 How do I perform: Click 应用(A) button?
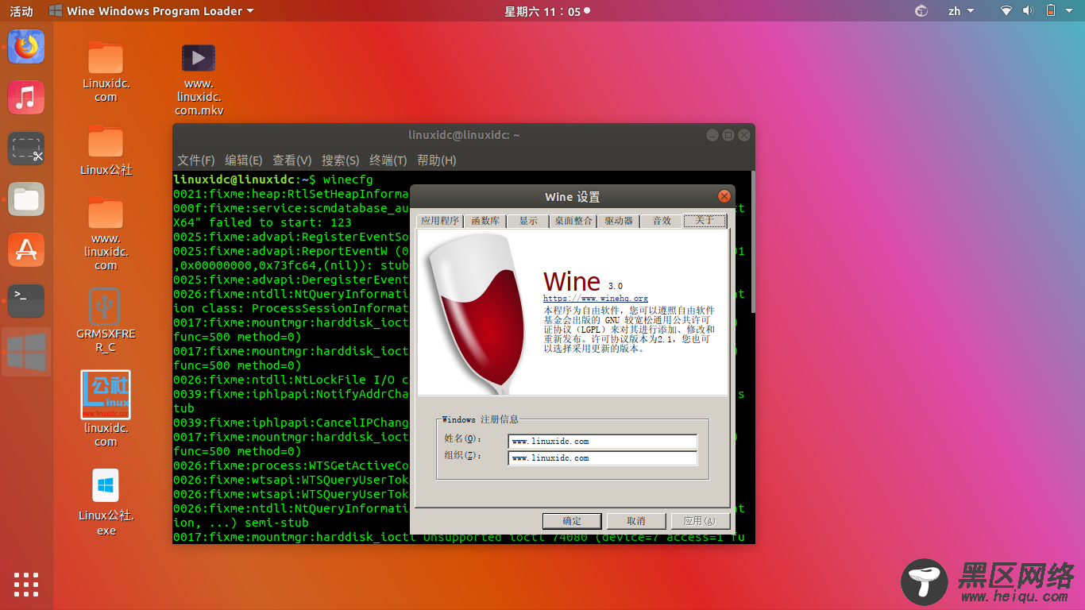pyautogui.click(x=701, y=521)
